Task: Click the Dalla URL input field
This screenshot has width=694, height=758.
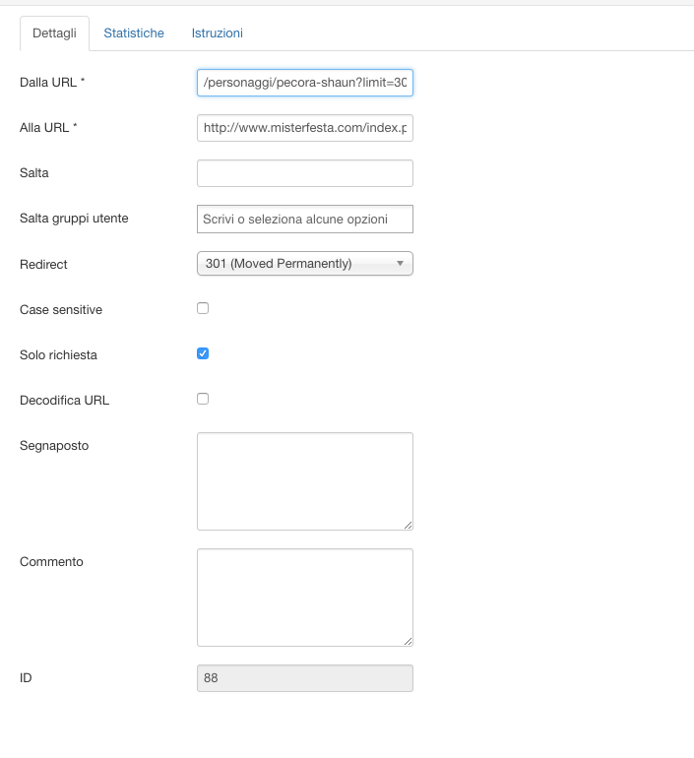Action: point(305,83)
